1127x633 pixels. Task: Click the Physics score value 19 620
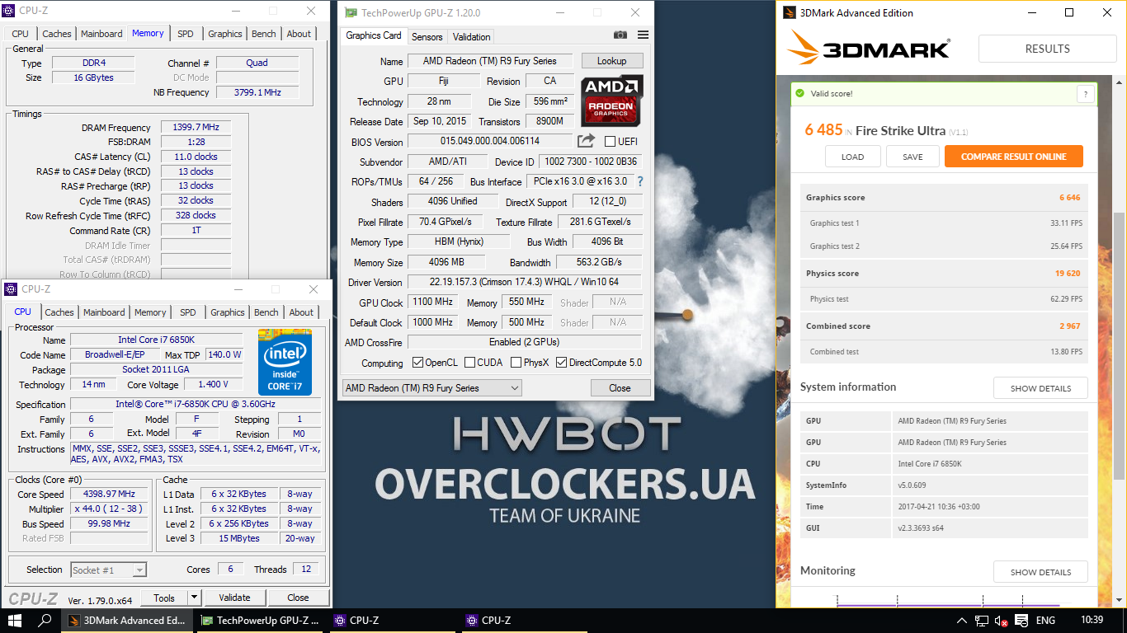click(x=1068, y=274)
